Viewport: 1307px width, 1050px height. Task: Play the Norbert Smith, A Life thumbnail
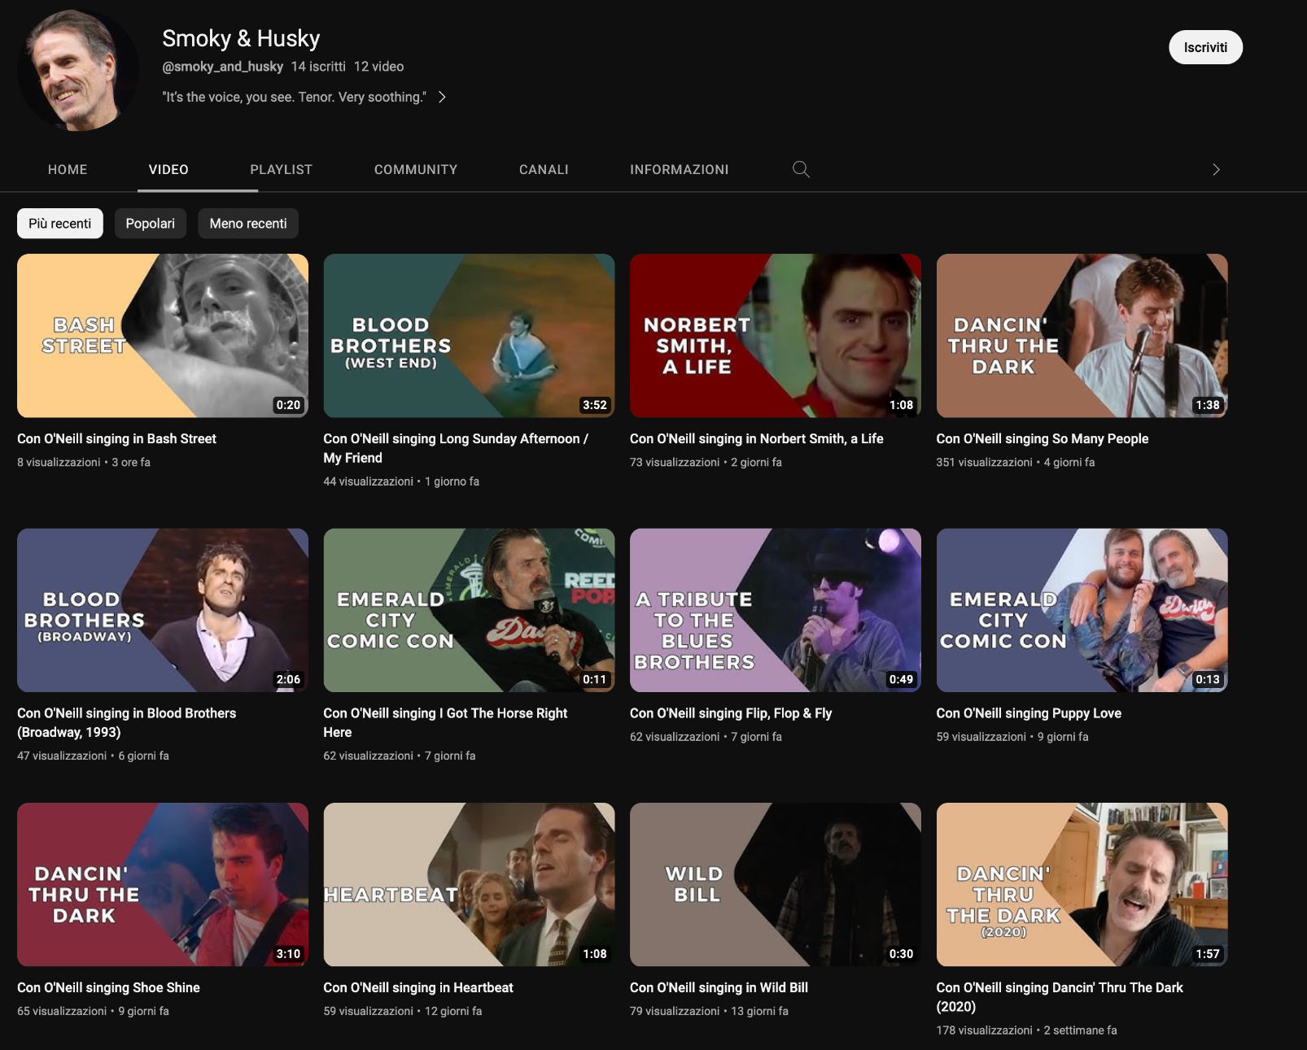click(776, 335)
